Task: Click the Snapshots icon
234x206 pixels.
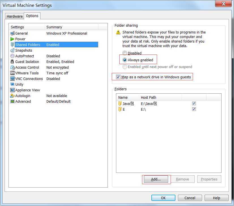Action: [x=12, y=51]
